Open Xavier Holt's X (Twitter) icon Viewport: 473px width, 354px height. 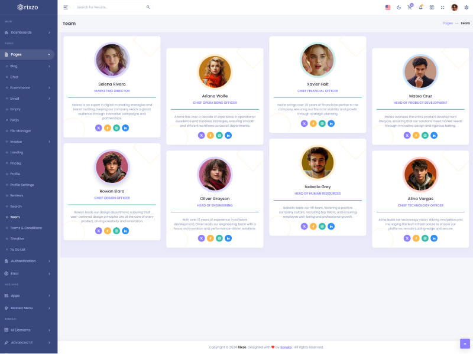(x=304, y=123)
